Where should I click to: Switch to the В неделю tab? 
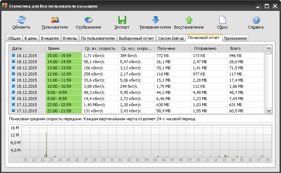coord(50,38)
